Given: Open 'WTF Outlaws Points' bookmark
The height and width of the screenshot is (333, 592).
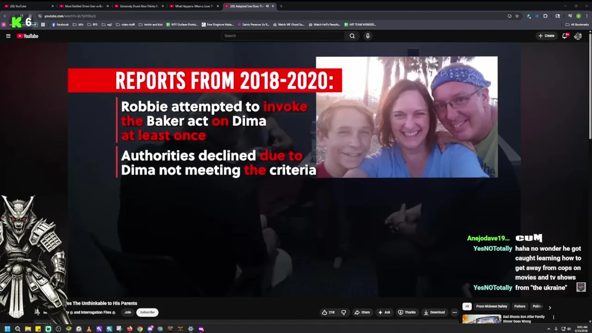Looking at the screenshot, I should pyautogui.click(x=182, y=25).
